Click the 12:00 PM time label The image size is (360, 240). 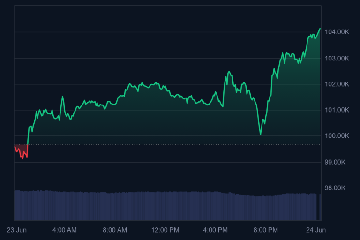[165, 230]
